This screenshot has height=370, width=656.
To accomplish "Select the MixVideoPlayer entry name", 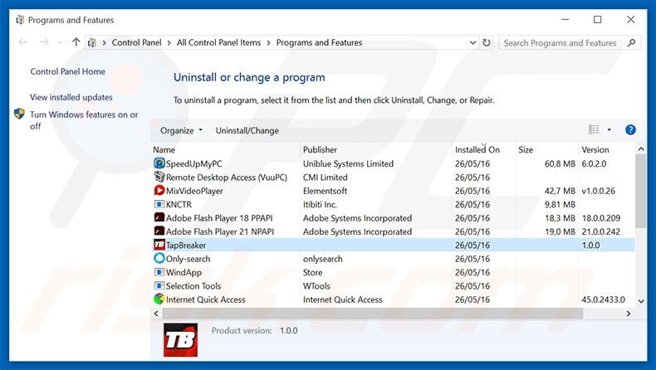I will (x=194, y=191).
